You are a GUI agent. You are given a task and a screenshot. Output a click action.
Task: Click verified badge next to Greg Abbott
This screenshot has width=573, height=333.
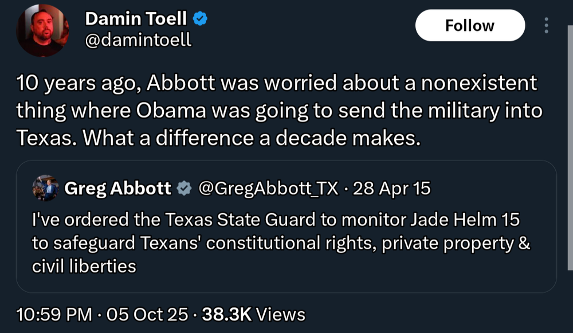tap(184, 189)
